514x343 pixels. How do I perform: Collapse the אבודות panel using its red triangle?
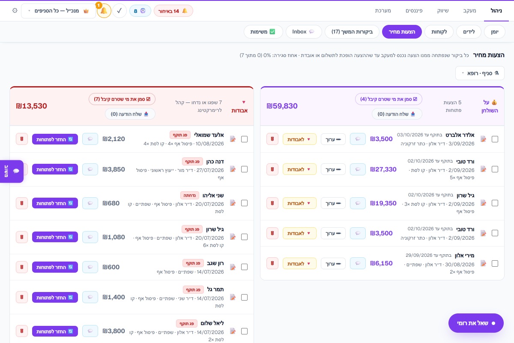click(244, 102)
